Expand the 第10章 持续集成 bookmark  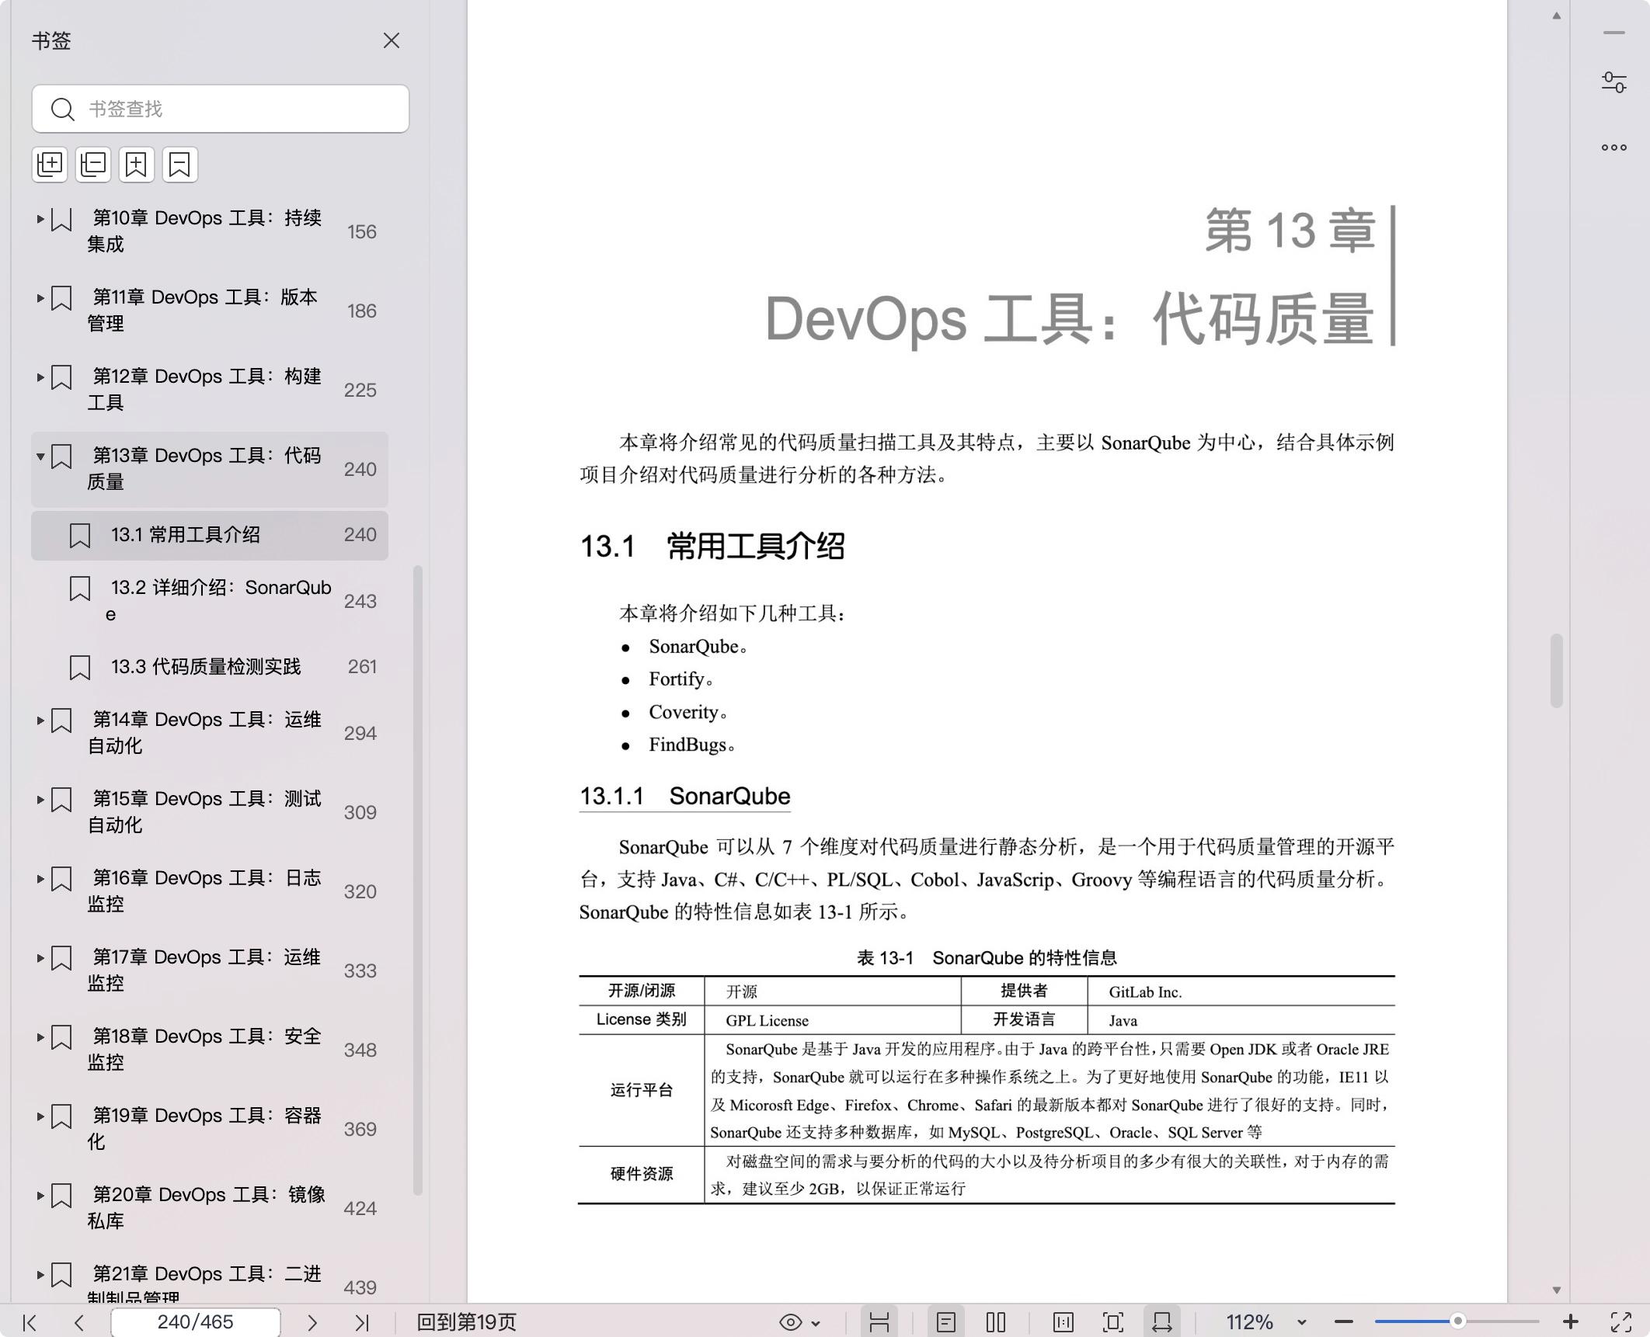(x=40, y=219)
